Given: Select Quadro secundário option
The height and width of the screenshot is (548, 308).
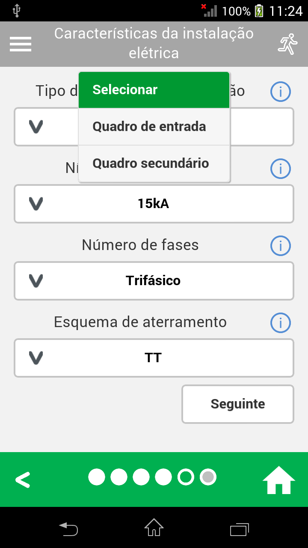Looking at the screenshot, I should pyautogui.click(x=154, y=164).
